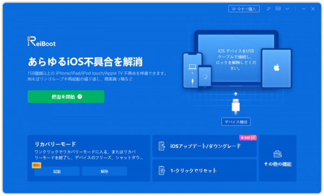Open その他の機能 more features panel

pos(278,158)
